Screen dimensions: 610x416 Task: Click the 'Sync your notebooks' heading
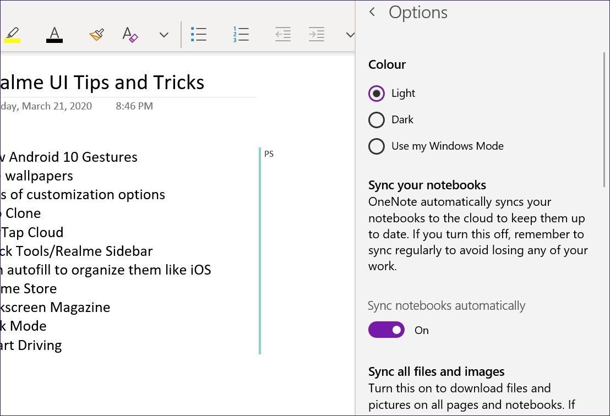(x=427, y=185)
